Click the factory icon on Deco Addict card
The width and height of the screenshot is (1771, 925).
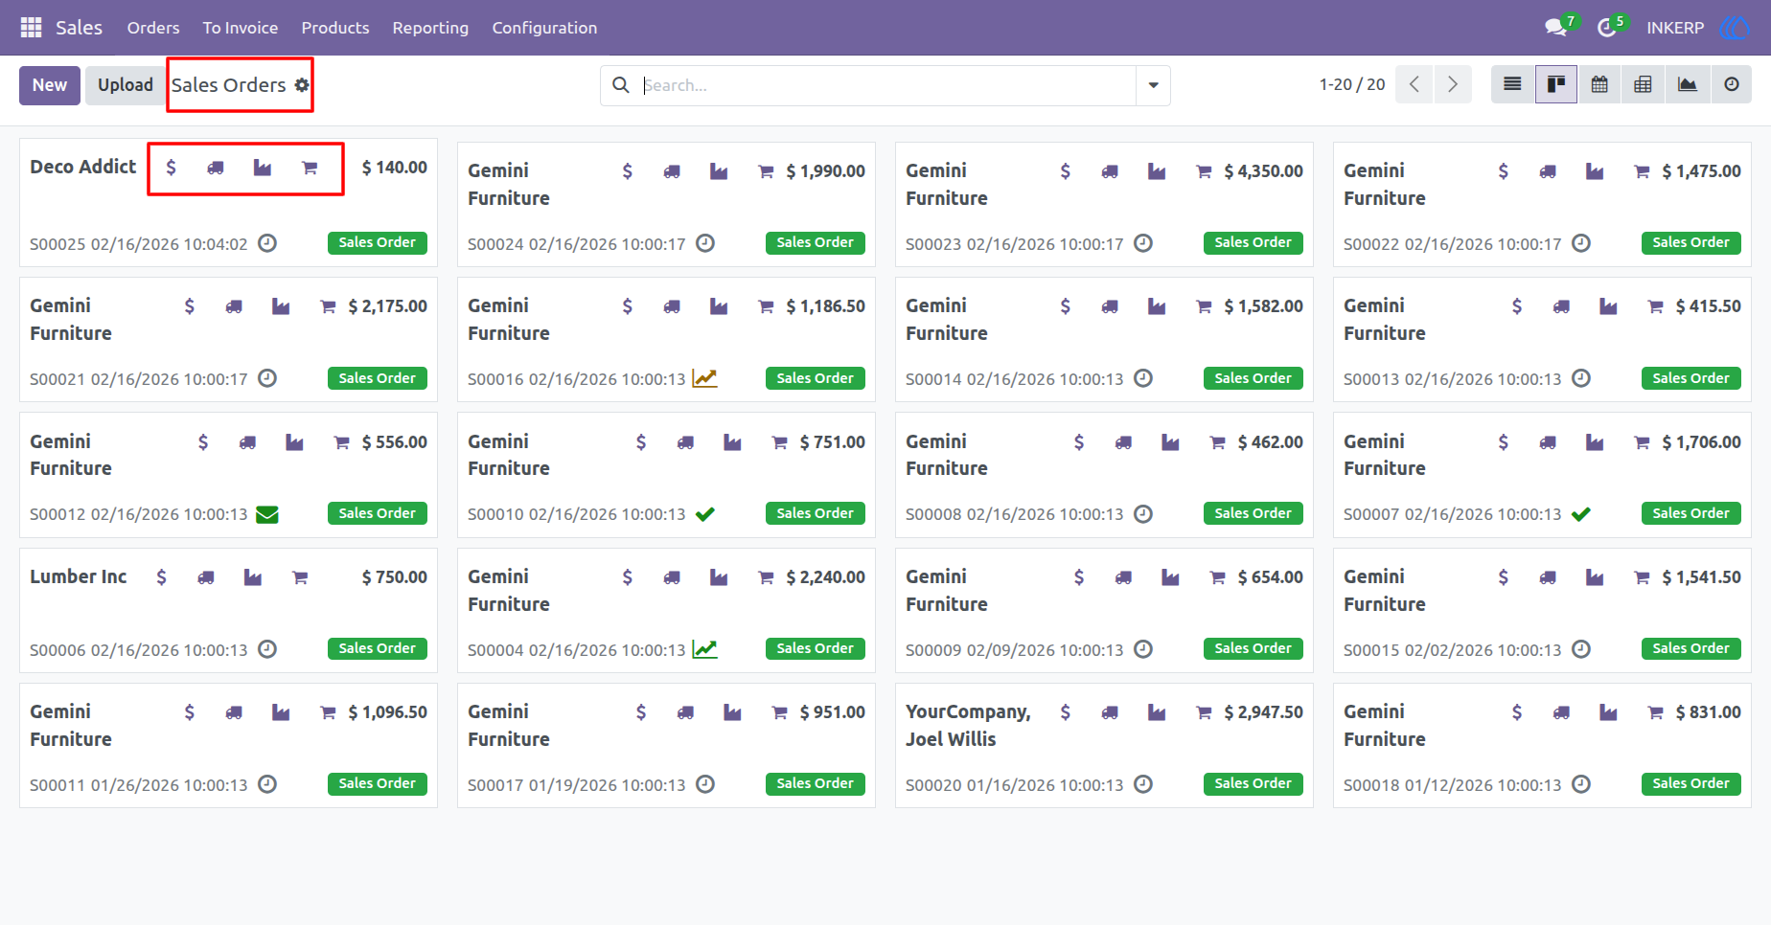click(263, 168)
